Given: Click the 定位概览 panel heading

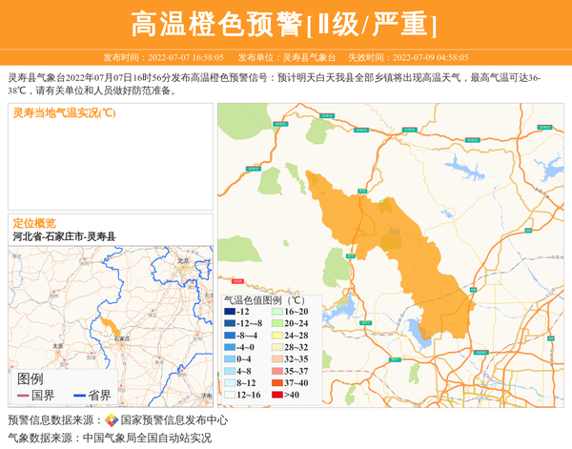Looking at the screenshot, I should (34, 222).
